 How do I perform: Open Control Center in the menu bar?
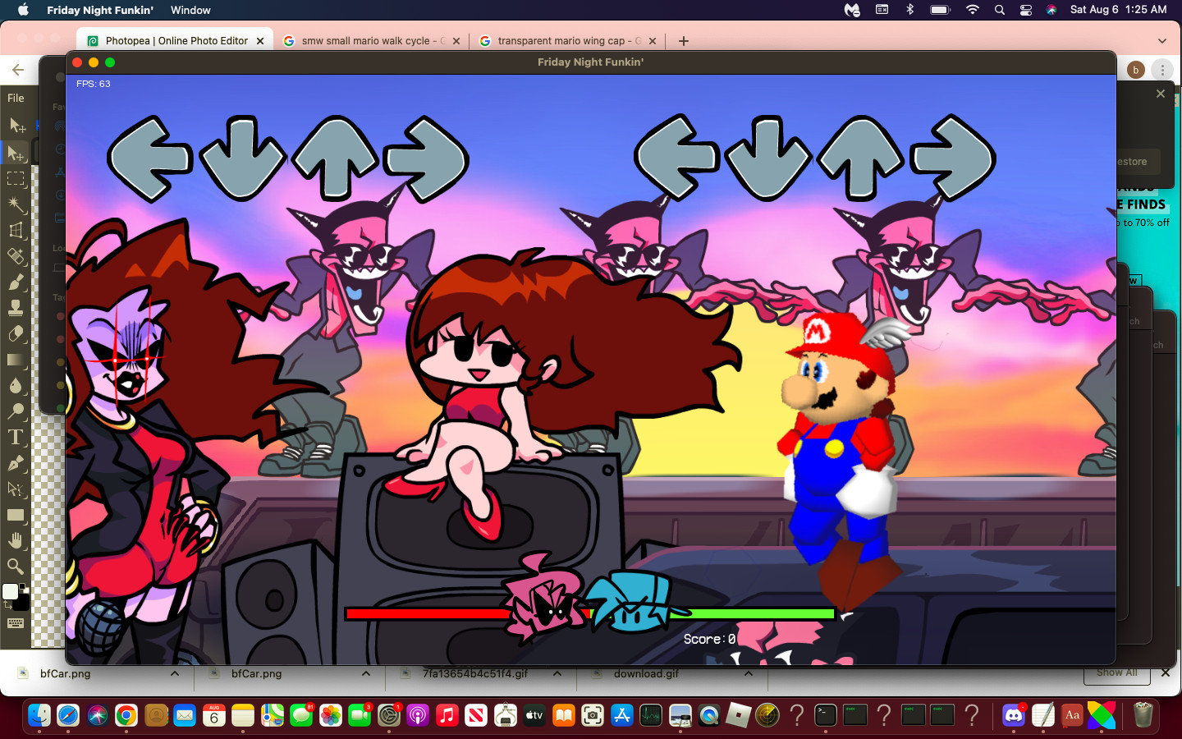click(1026, 10)
